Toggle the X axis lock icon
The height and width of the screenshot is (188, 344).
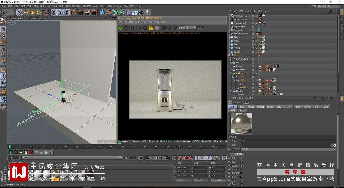pyautogui.click(x=54, y=12)
